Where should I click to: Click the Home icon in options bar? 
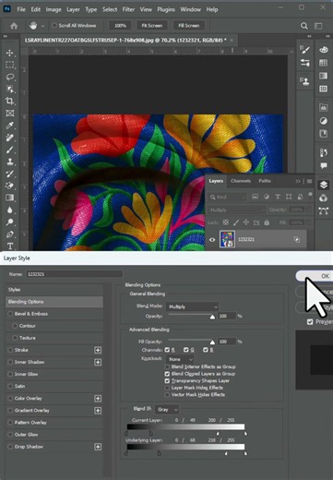click(14, 26)
